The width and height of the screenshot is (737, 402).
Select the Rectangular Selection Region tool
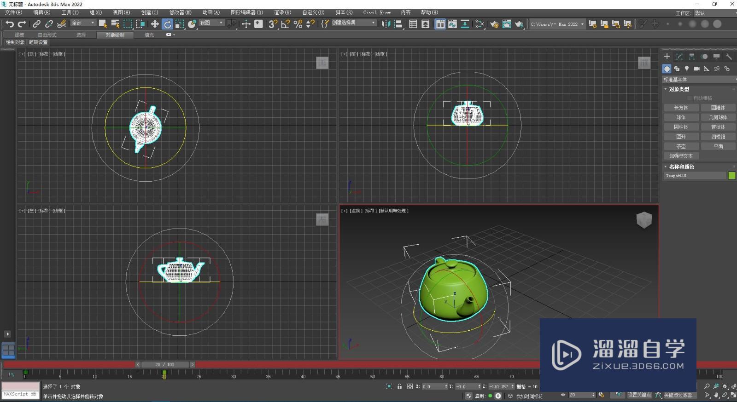point(128,24)
